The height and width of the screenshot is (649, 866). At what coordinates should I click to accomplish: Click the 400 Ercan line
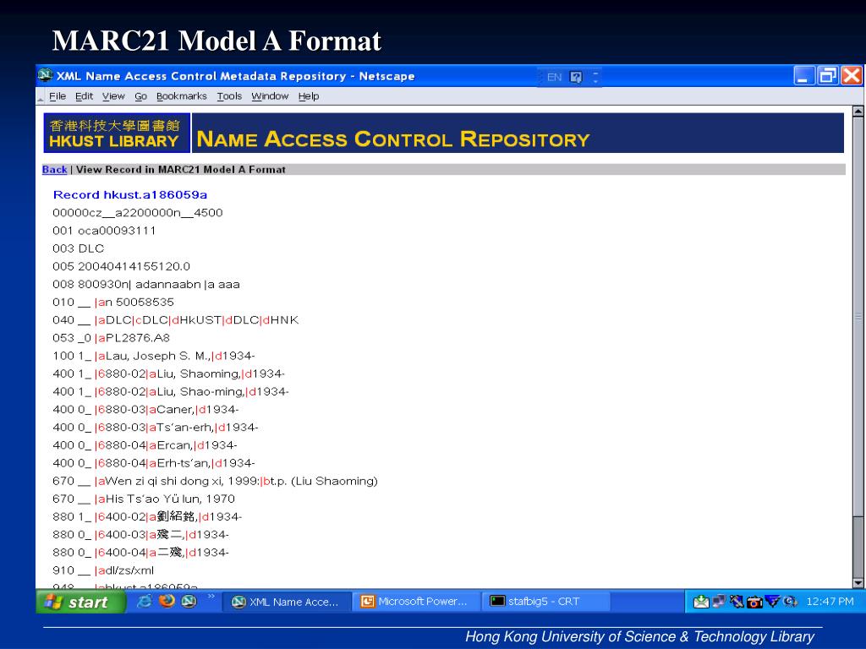click(x=145, y=445)
